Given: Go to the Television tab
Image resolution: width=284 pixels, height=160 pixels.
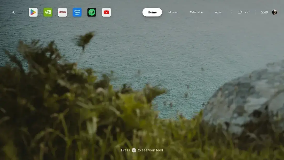Looking at the screenshot, I should click(196, 12).
